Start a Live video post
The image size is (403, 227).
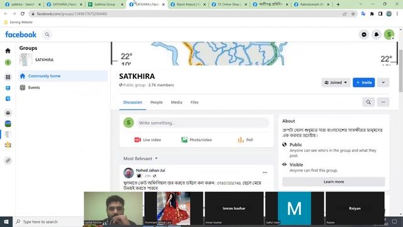pyautogui.click(x=147, y=140)
